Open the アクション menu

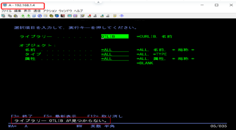pyautogui.click(x=50, y=11)
